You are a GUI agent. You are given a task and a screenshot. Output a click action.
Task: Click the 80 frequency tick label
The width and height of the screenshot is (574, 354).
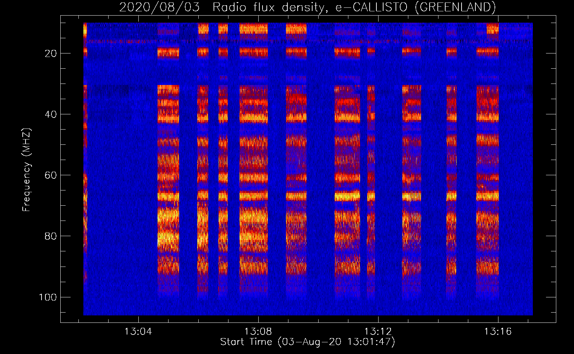click(51, 236)
